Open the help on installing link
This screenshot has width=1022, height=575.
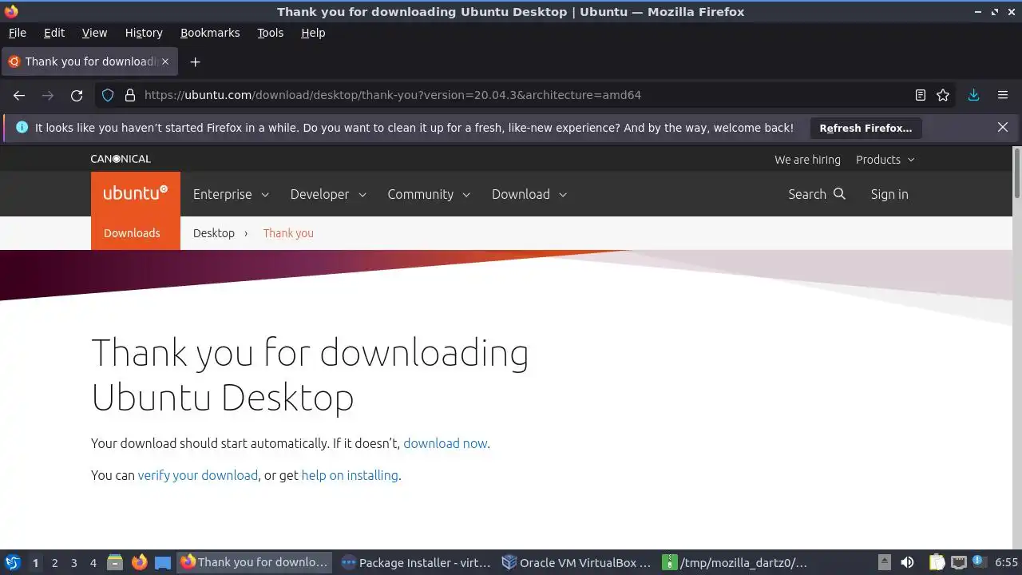[350, 475]
